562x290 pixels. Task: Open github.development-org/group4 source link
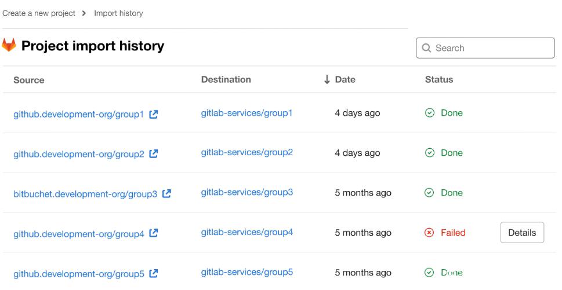pyautogui.click(x=78, y=234)
